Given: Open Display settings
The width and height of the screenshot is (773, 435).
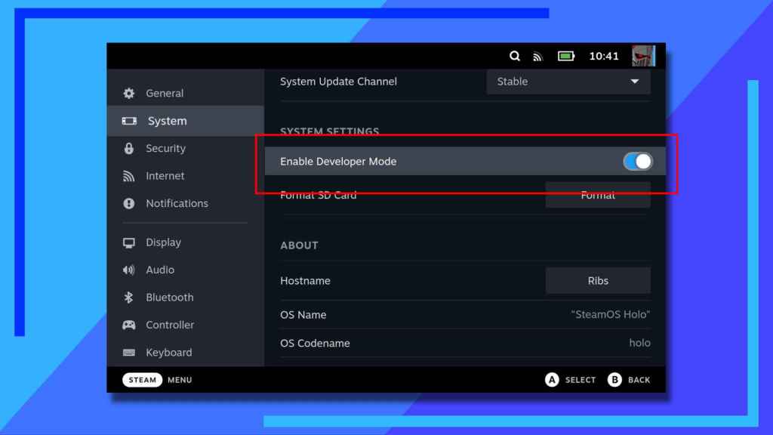Looking at the screenshot, I should [186, 242].
